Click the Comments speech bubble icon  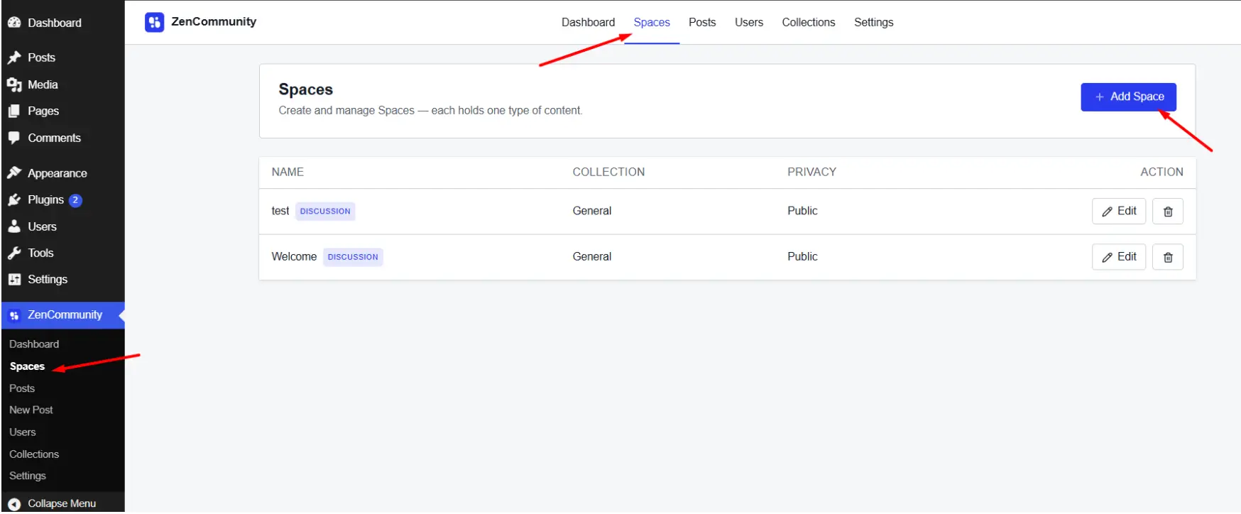14,138
